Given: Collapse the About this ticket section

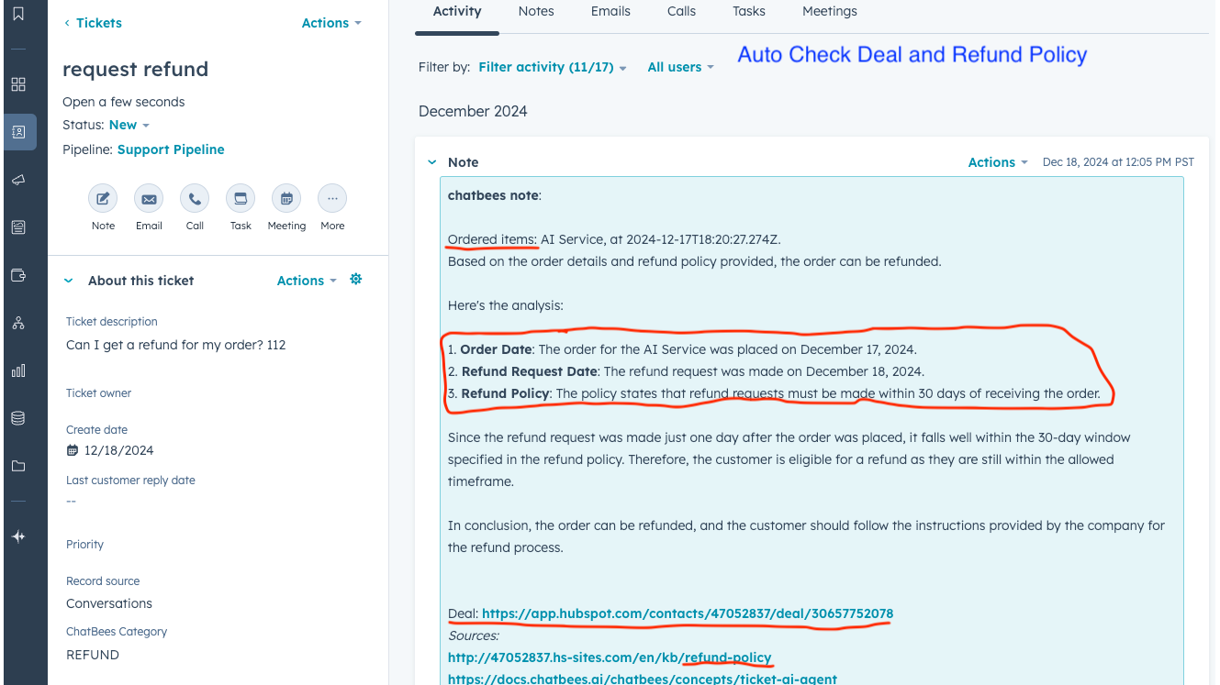Looking at the screenshot, I should (x=69, y=281).
